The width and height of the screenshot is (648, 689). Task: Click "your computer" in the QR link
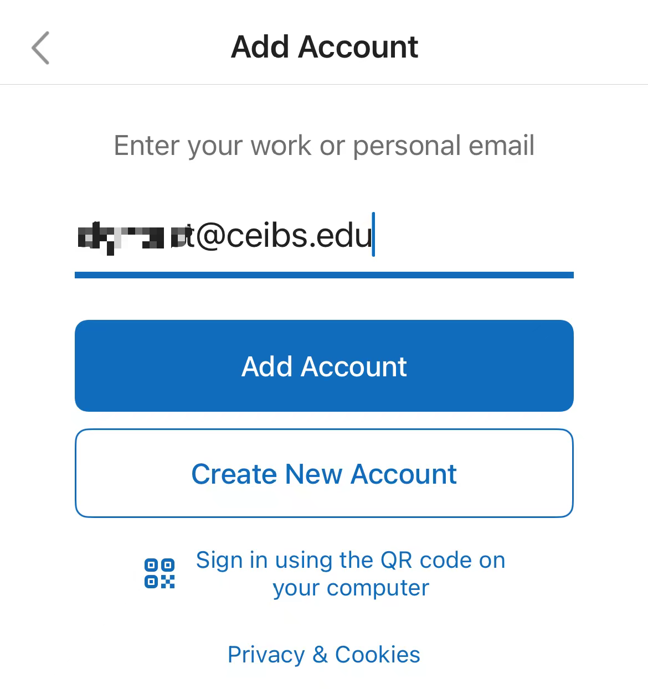click(351, 588)
